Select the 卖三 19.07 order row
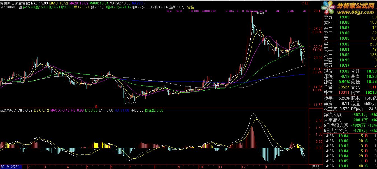The image size is (377, 169). [350, 28]
